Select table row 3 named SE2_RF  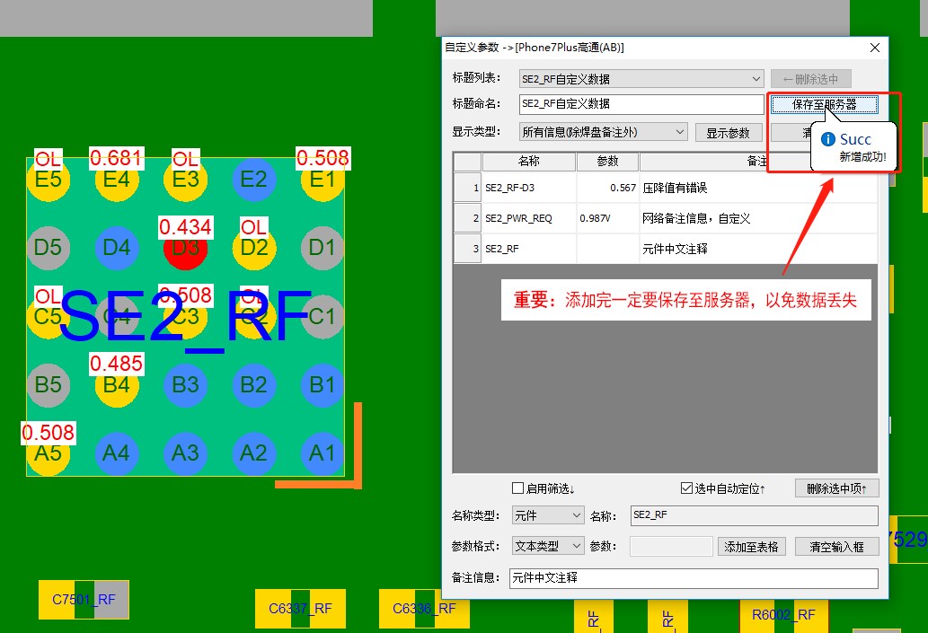click(665, 249)
